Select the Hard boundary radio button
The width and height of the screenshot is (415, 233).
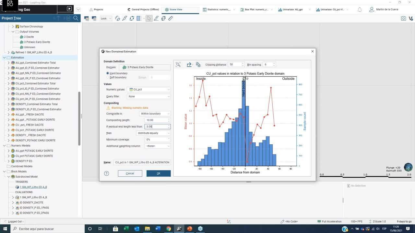108,73
